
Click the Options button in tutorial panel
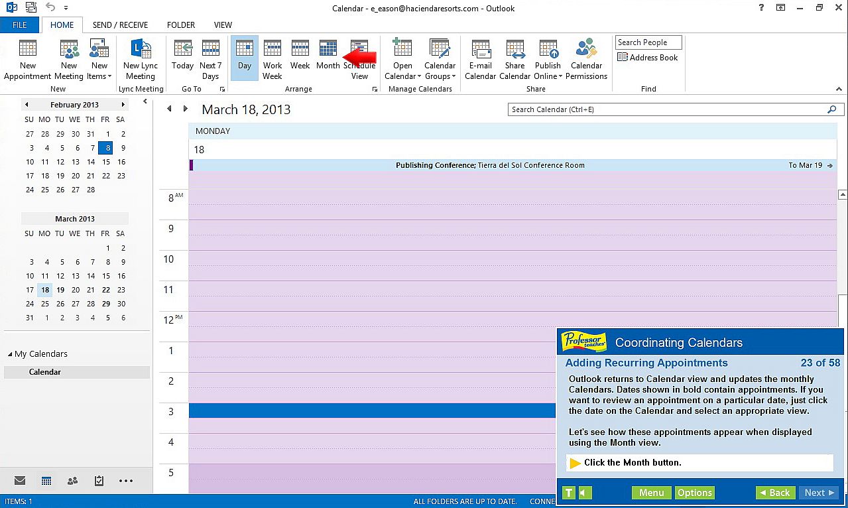[694, 493]
